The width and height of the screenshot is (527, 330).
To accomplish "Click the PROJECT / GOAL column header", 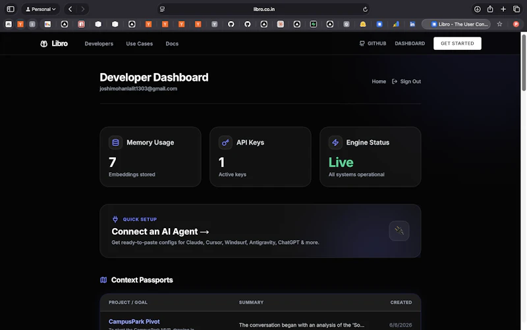I will [128, 302].
